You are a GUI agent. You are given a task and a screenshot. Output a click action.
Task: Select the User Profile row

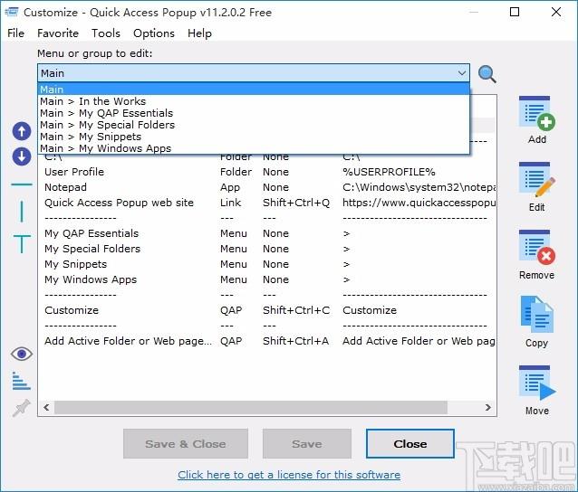click(267, 172)
